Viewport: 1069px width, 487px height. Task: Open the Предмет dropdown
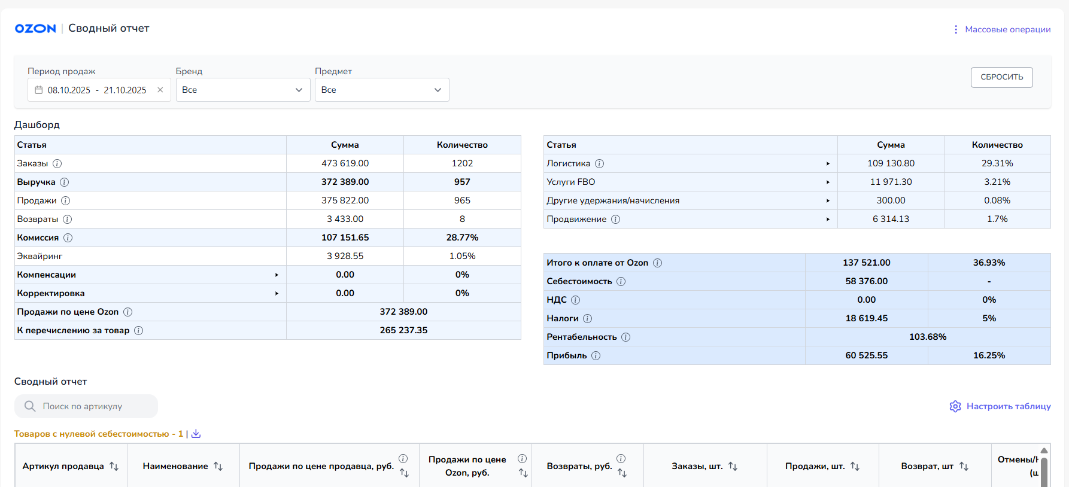(x=381, y=90)
